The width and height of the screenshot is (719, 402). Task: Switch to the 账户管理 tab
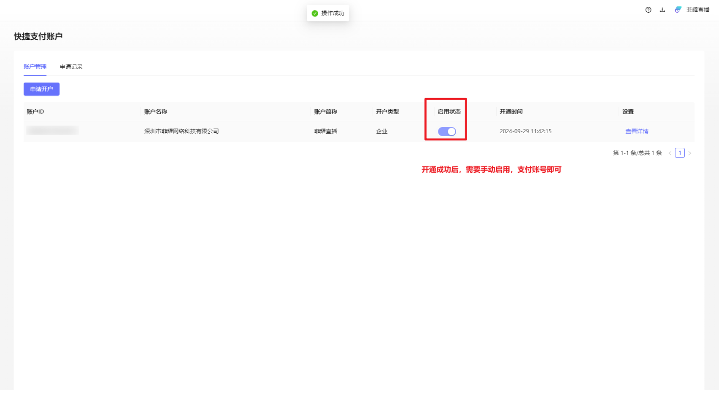[x=35, y=67]
